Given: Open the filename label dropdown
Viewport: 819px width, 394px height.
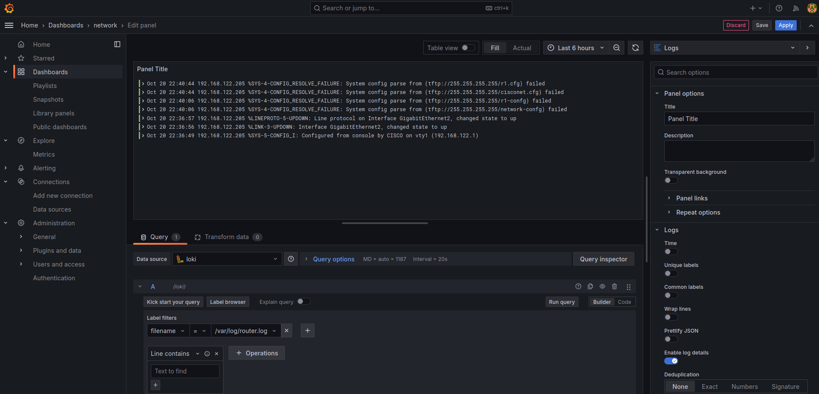Looking at the screenshot, I should tap(168, 330).
